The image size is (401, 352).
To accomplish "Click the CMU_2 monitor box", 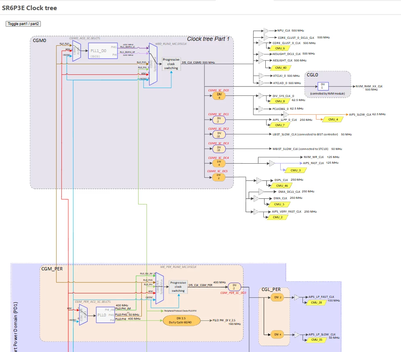I will (x=278, y=217).
